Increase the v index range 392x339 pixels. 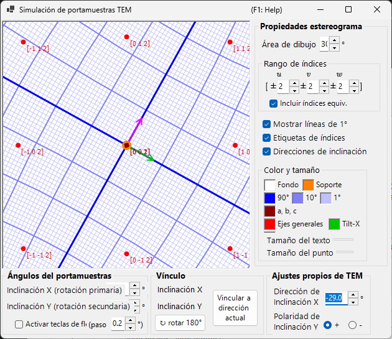(324, 83)
